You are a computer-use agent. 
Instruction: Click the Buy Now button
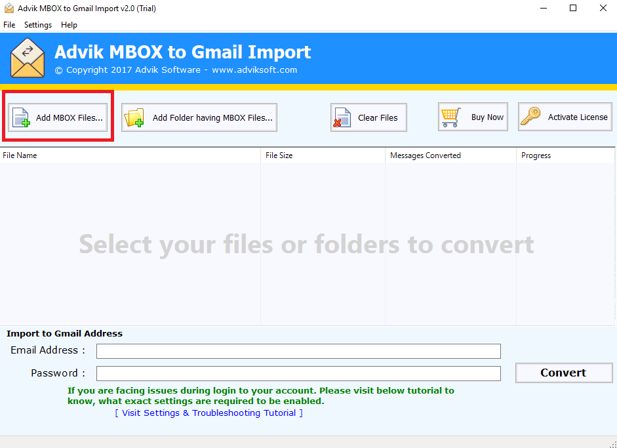(473, 116)
